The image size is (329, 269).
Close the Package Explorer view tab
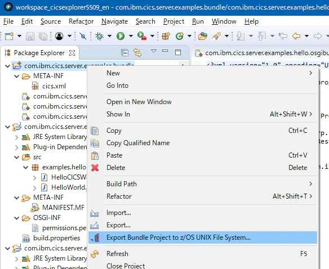(72, 53)
